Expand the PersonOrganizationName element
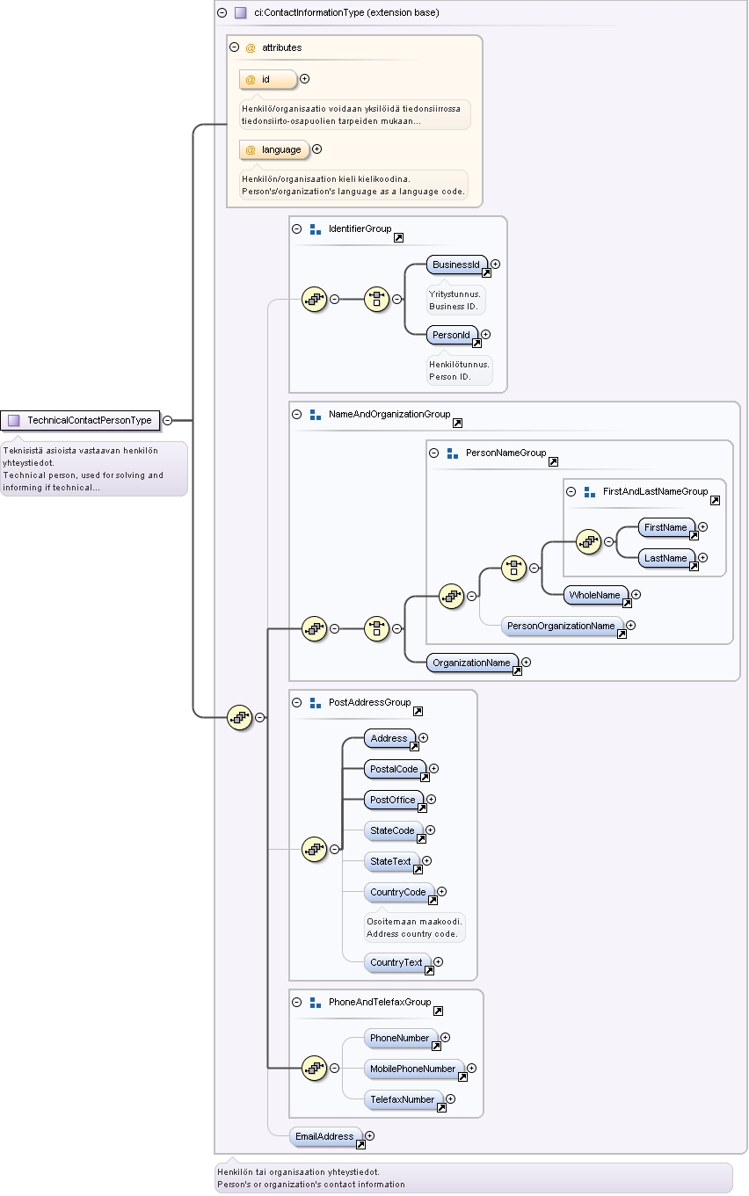 [631, 626]
